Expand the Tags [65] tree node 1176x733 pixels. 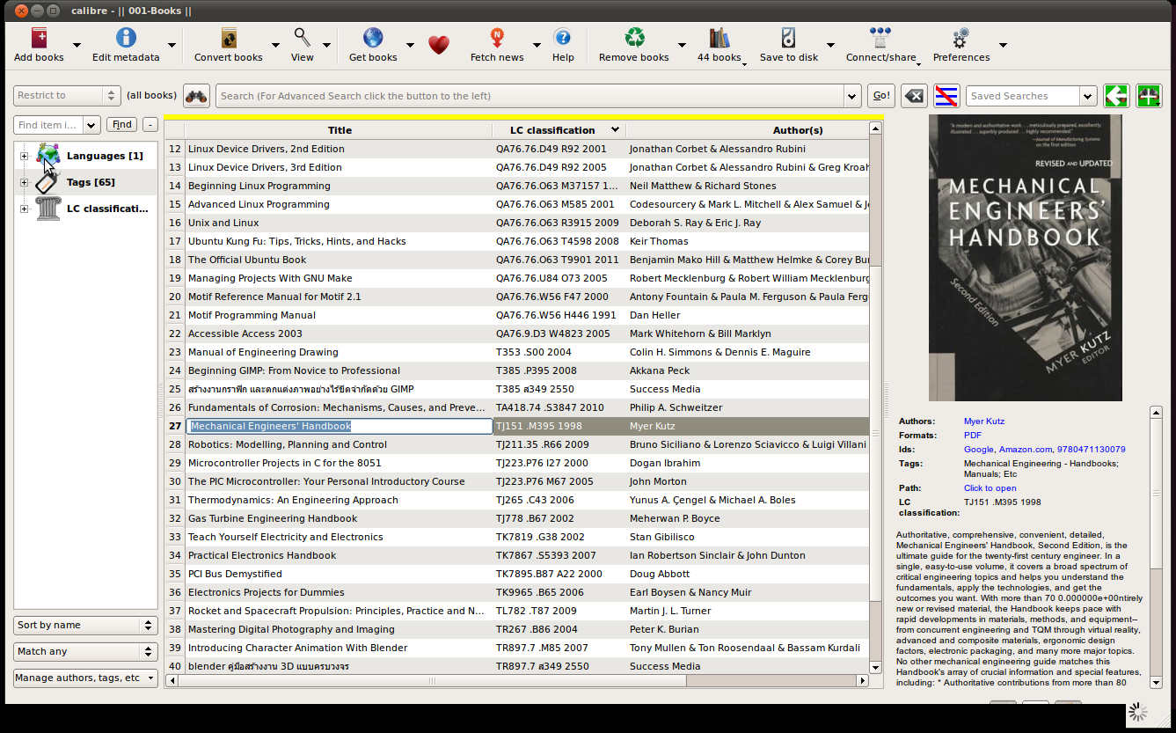pyautogui.click(x=24, y=183)
